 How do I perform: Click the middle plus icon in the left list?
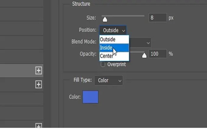coord(38,84)
